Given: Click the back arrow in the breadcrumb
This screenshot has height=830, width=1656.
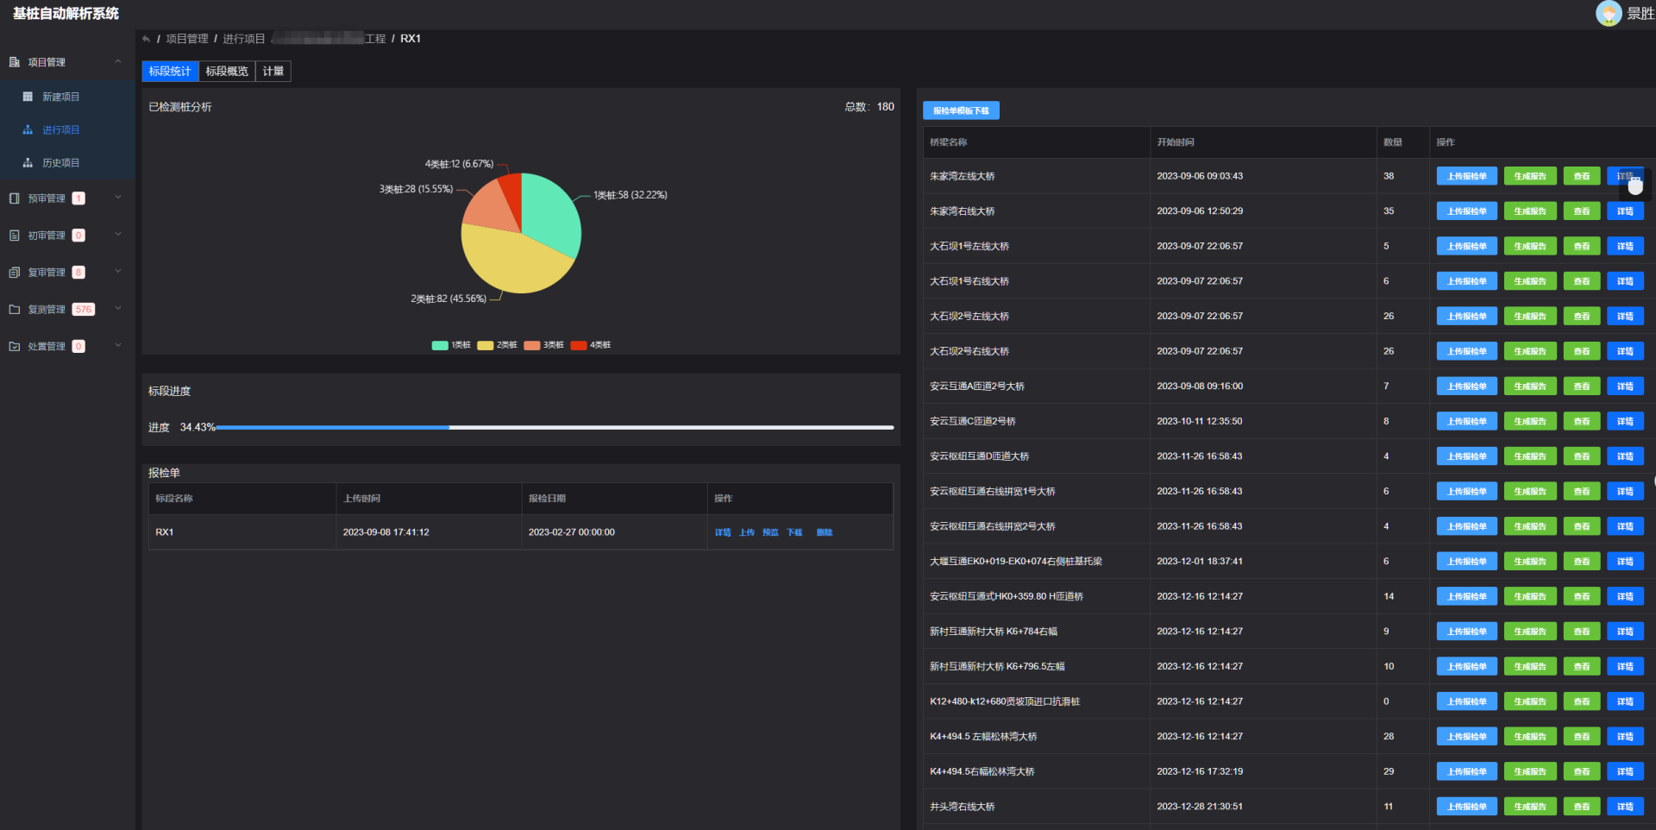Looking at the screenshot, I should (x=147, y=39).
